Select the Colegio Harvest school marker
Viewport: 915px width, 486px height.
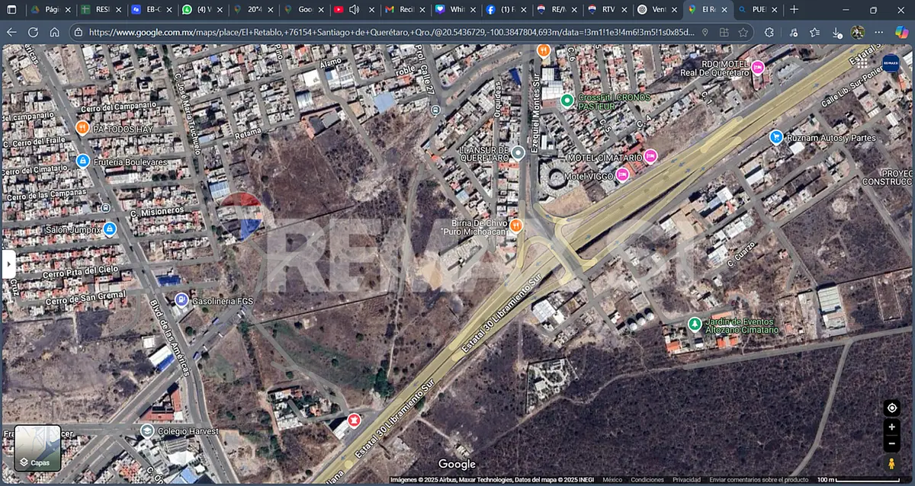[147, 430]
